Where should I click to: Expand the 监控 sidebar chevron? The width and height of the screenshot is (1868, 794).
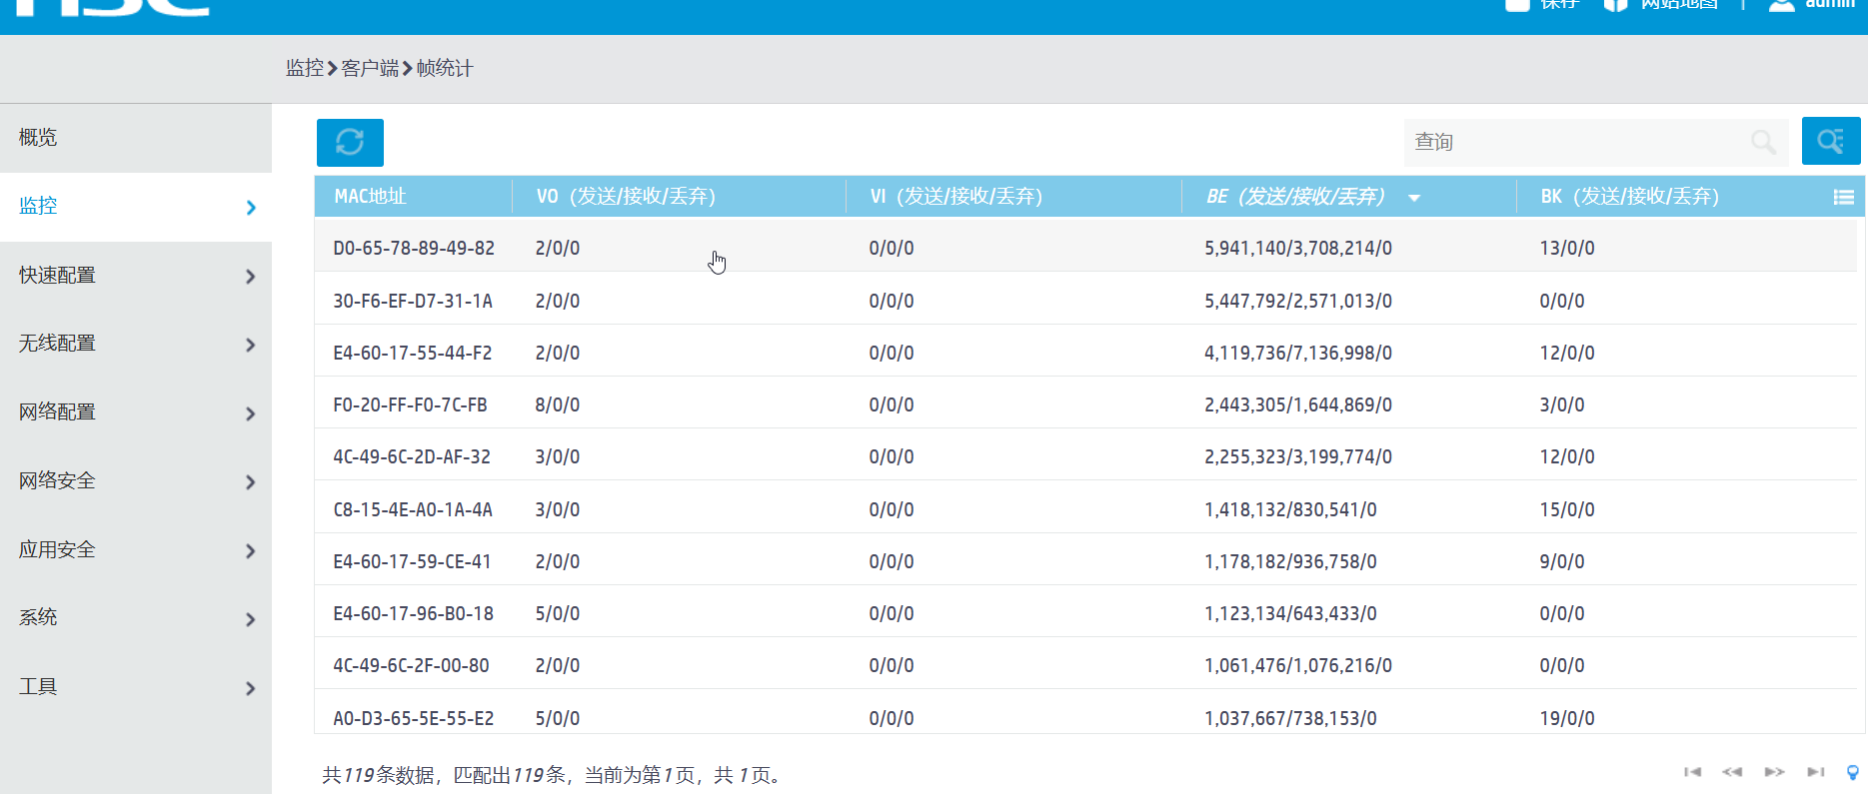[x=251, y=207]
